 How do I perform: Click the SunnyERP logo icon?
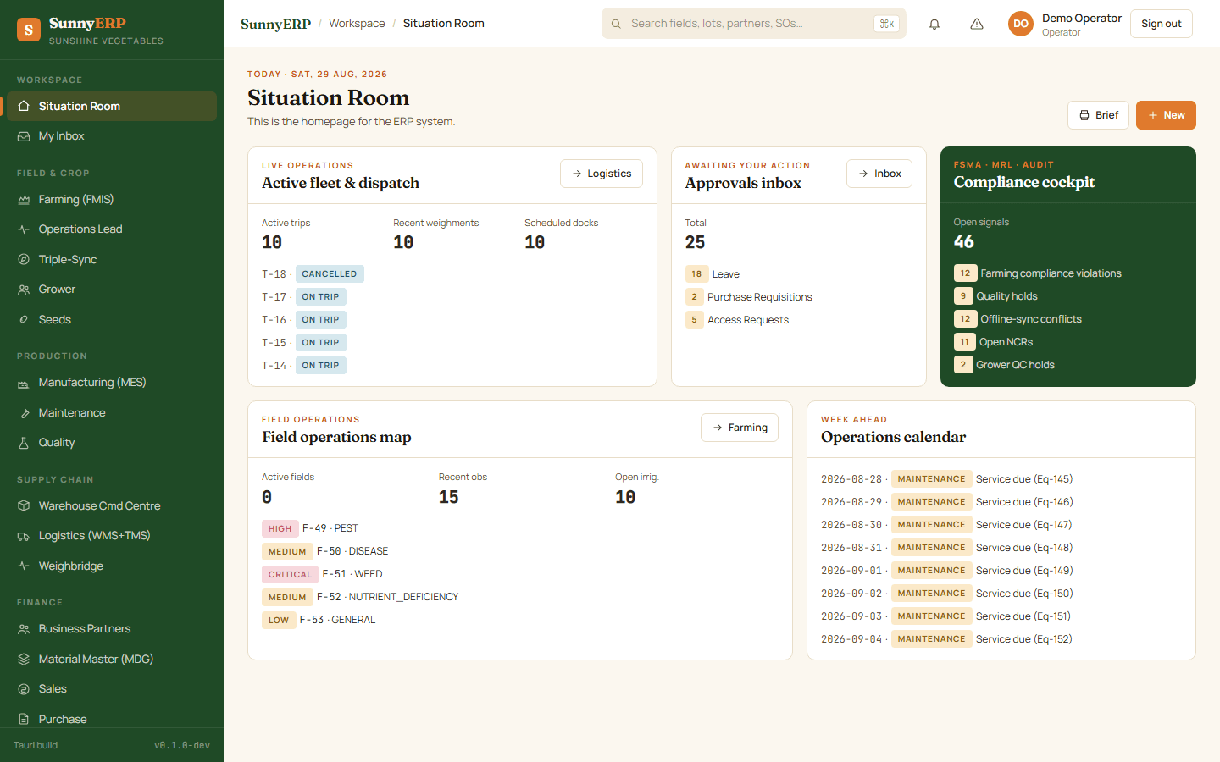click(x=29, y=30)
